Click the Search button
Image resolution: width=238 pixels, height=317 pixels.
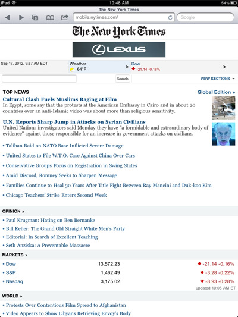tap(123, 79)
